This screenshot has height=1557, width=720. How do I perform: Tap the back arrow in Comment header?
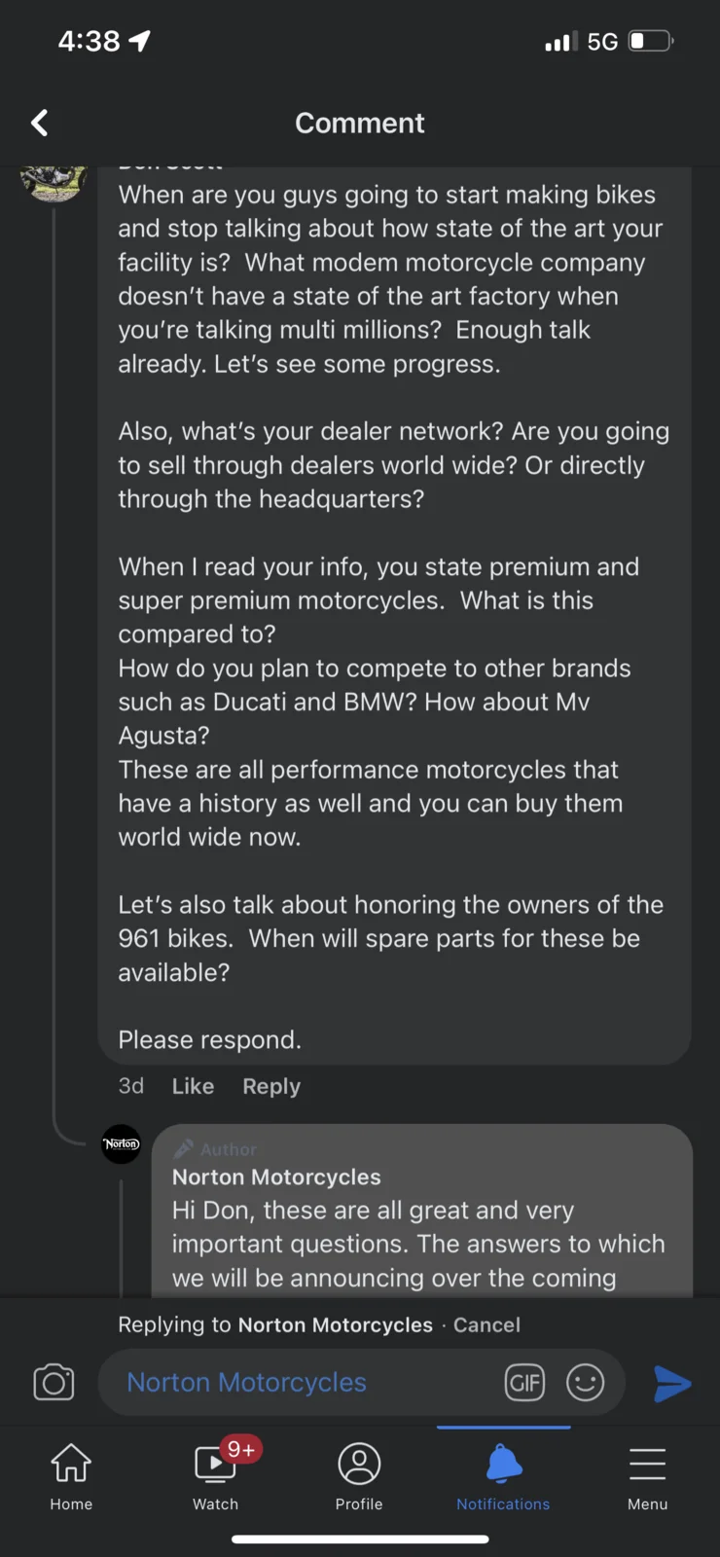[40, 123]
